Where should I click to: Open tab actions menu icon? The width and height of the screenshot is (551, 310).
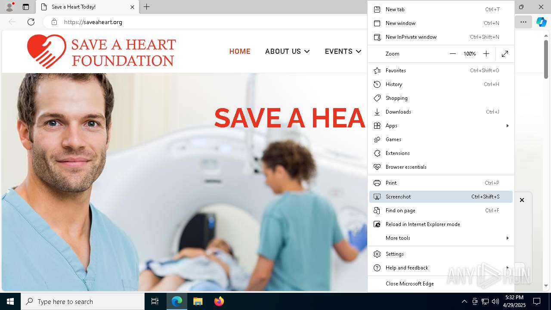[x=26, y=7]
